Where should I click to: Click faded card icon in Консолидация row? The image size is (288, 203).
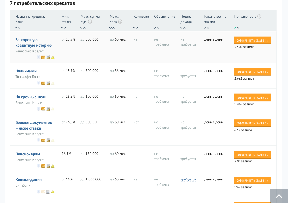[x=43, y=192]
